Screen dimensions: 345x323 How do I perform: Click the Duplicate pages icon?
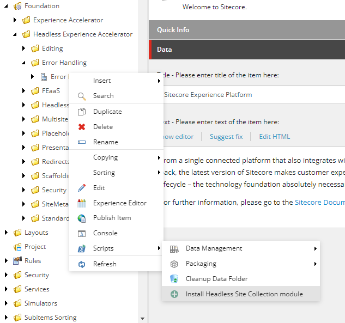click(x=82, y=112)
